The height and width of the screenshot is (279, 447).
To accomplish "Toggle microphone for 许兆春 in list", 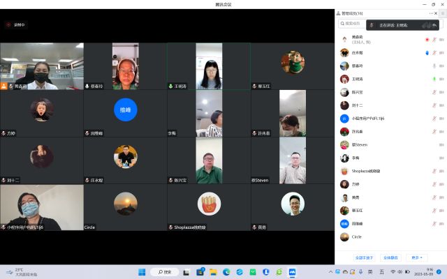I will point(434,132).
